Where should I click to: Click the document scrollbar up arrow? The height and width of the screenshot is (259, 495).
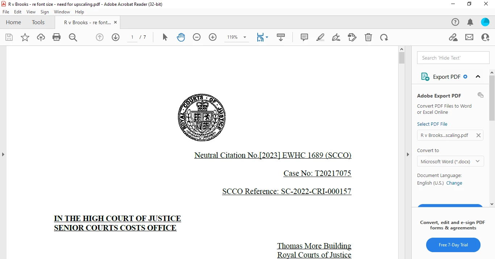coord(402,49)
